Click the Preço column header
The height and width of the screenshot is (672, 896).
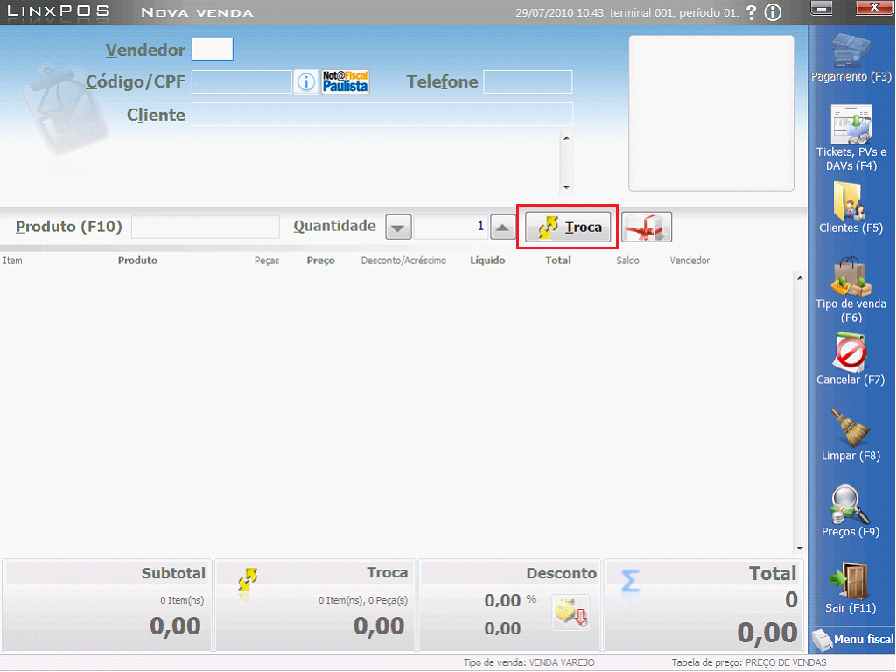coord(320,261)
